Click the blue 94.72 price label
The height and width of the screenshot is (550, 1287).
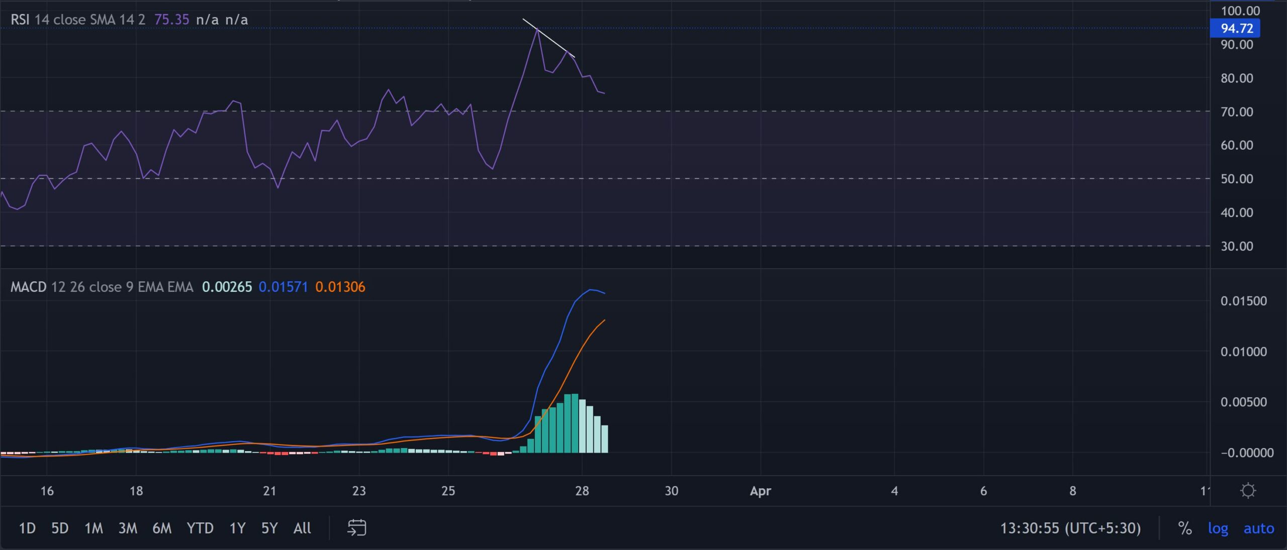tap(1235, 29)
